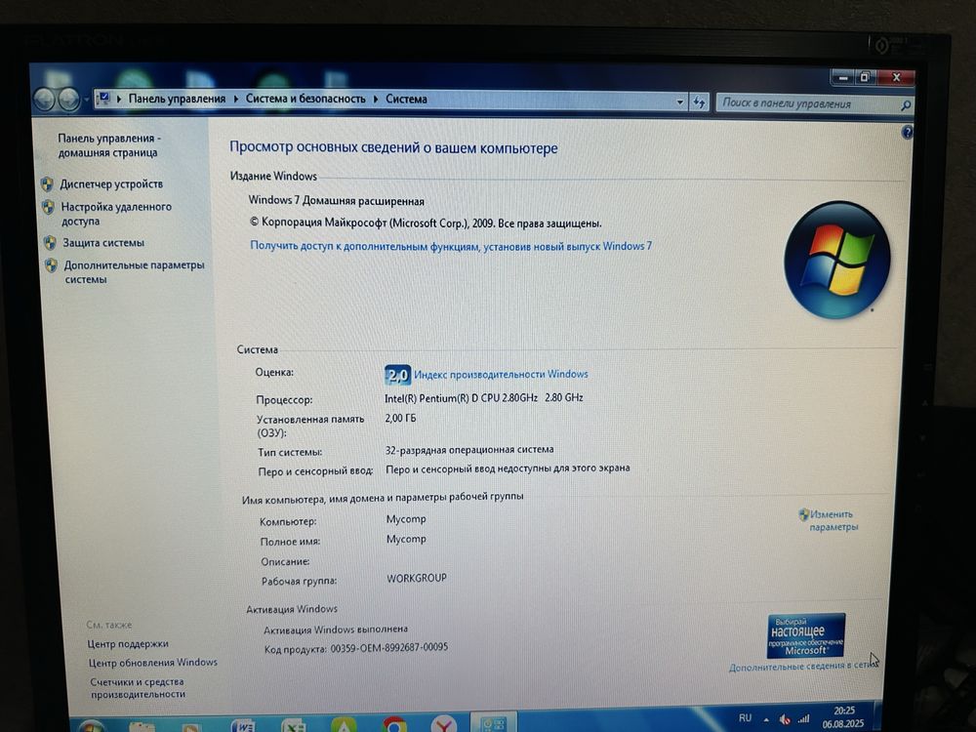The image size is (976, 732).
Task: Open Дополнительные сведения в сети link
Action: pos(803,666)
